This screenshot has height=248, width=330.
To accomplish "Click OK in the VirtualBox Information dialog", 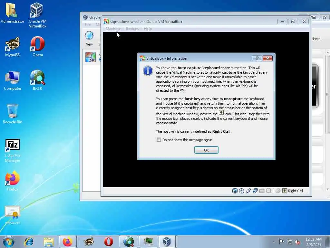I will pyautogui.click(x=206, y=150).
